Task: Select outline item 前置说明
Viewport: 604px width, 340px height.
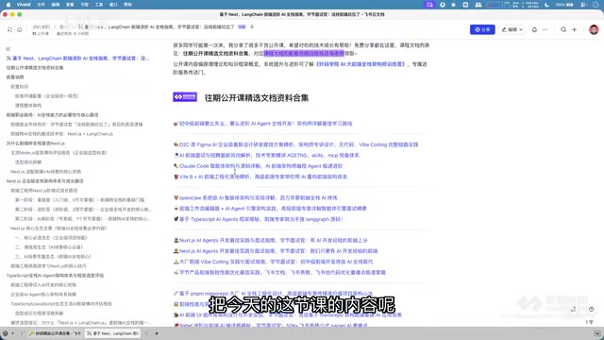Action: (x=15, y=77)
